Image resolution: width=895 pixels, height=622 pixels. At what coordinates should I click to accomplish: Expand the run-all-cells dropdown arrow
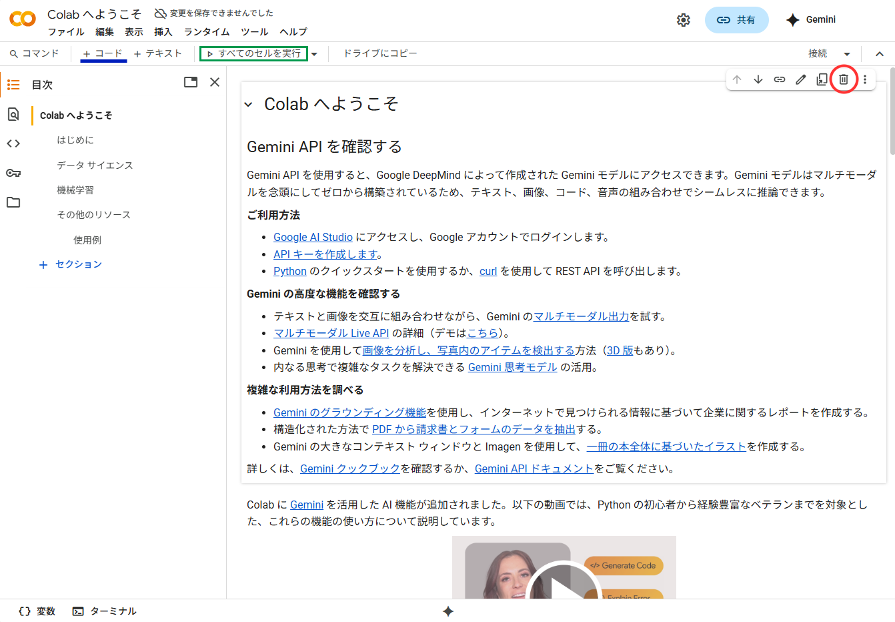[314, 53]
